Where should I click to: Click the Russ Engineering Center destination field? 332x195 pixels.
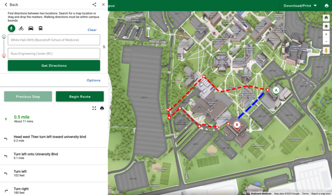point(54,54)
